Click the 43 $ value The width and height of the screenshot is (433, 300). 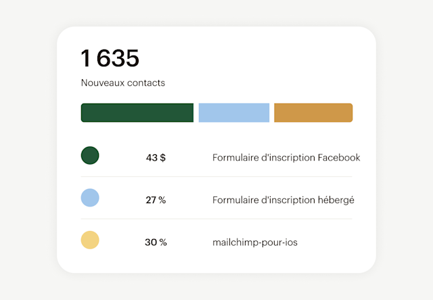[156, 158]
